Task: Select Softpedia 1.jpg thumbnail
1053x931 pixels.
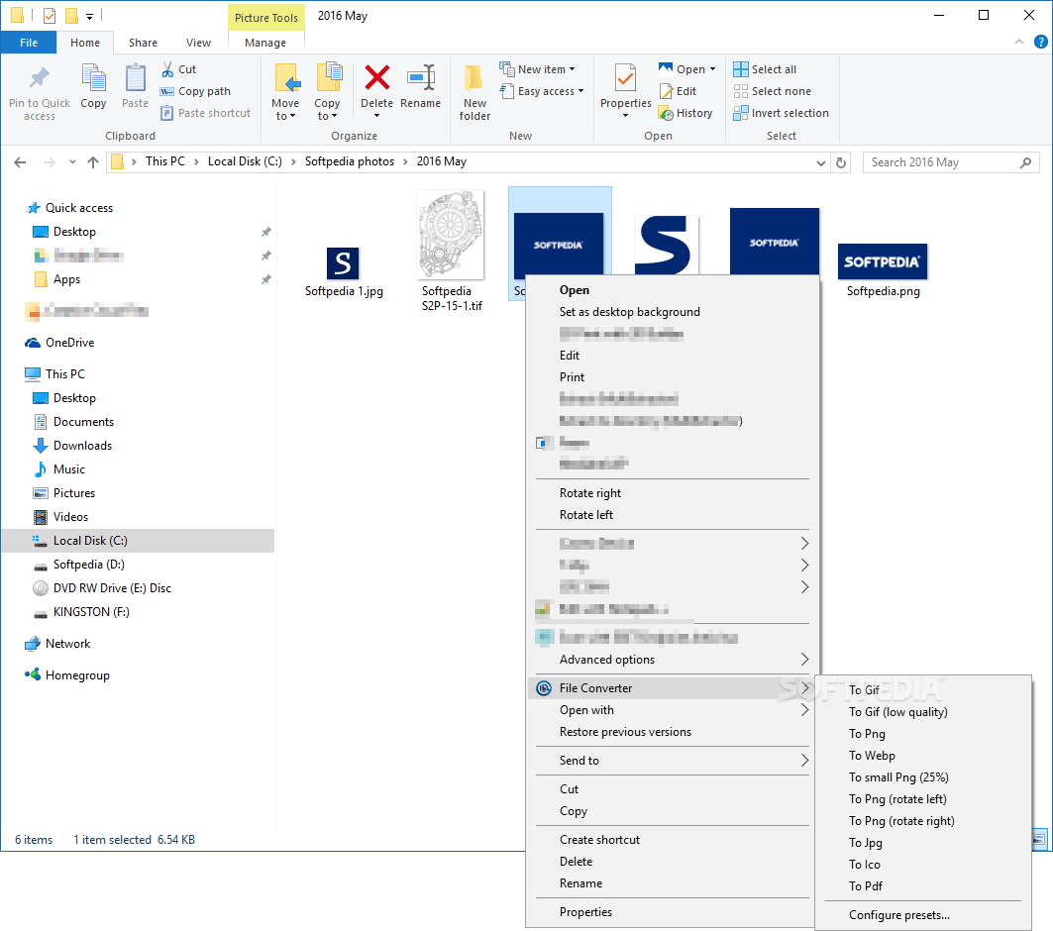Action: [343, 263]
